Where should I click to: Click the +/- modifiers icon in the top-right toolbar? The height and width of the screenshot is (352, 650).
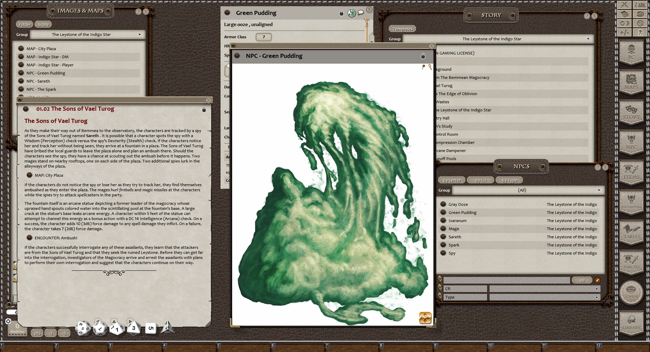624,33
